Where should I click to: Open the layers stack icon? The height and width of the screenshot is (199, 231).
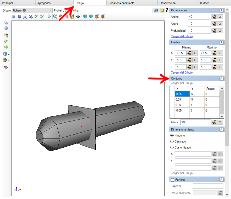6,28
